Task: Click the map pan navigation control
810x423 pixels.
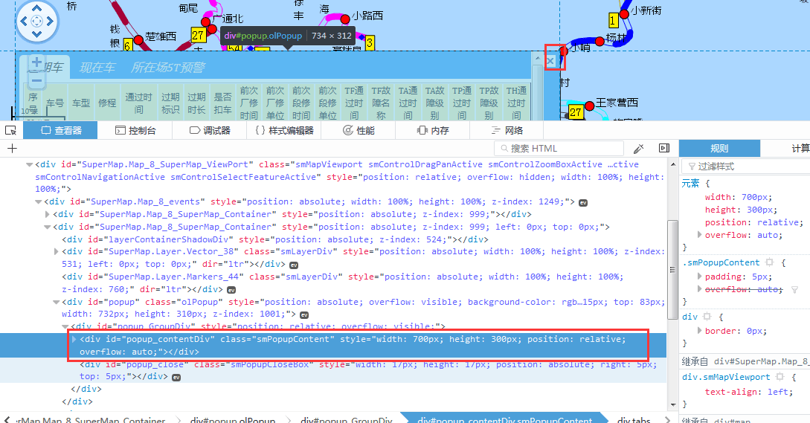Action: (36, 21)
